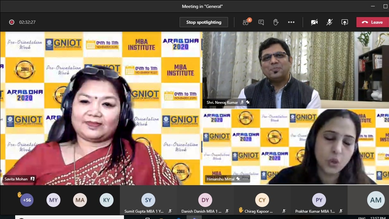
Task: Click the icon beside Savita Mohan's name
Action: 32,179
